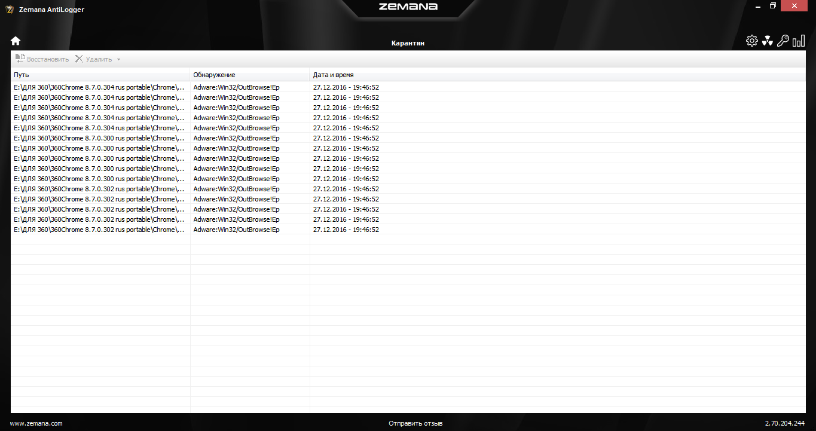Open settings with the gear icon
The image size is (816, 431).
tap(752, 41)
